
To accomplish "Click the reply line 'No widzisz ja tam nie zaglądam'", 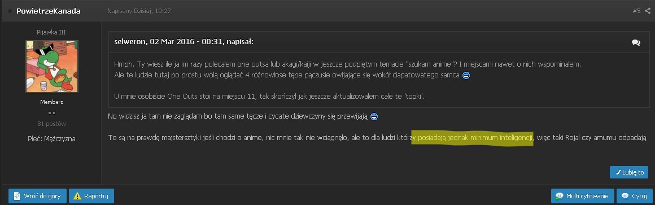I will click(x=238, y=116).
